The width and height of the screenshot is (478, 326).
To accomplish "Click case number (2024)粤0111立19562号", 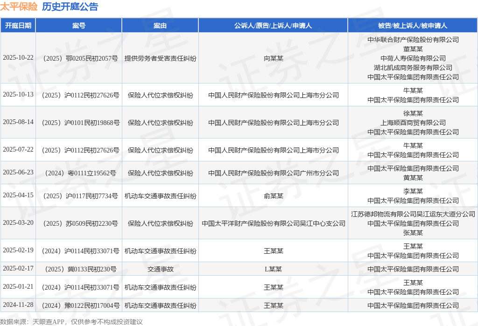I will point(78,173).
